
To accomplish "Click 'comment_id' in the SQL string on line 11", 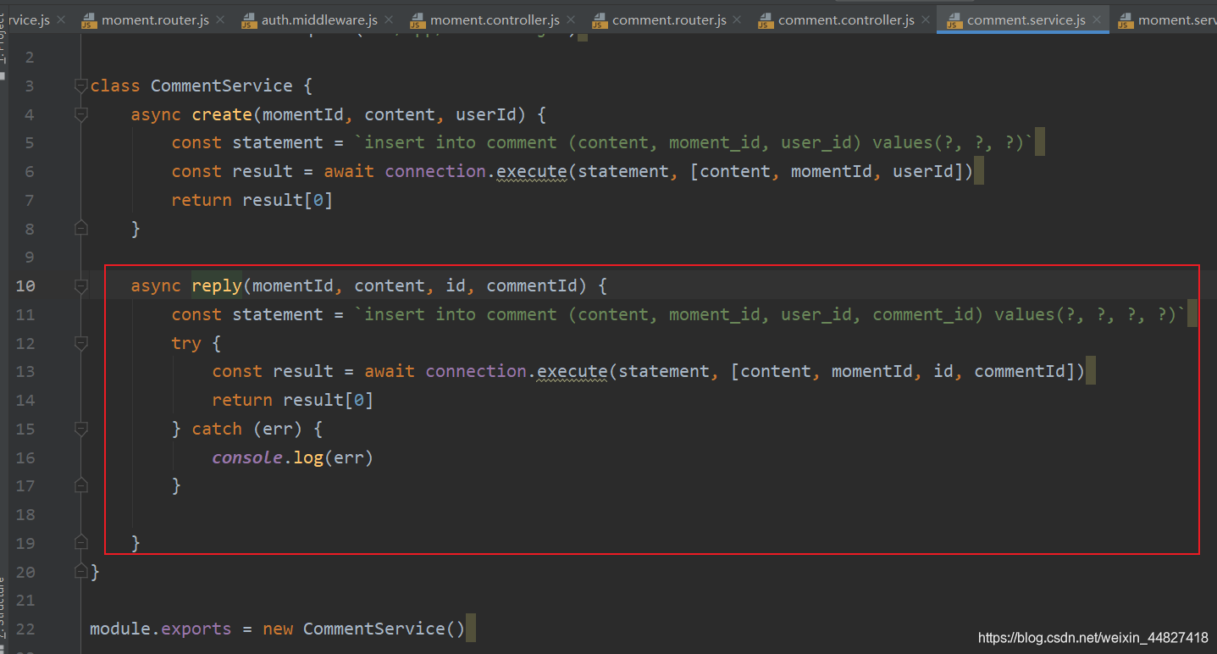I will 923,314.
